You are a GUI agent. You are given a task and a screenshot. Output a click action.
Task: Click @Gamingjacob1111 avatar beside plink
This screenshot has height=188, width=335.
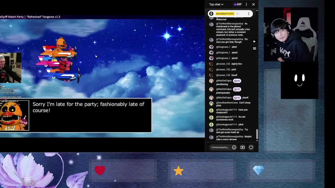click(x=211, y=125)
